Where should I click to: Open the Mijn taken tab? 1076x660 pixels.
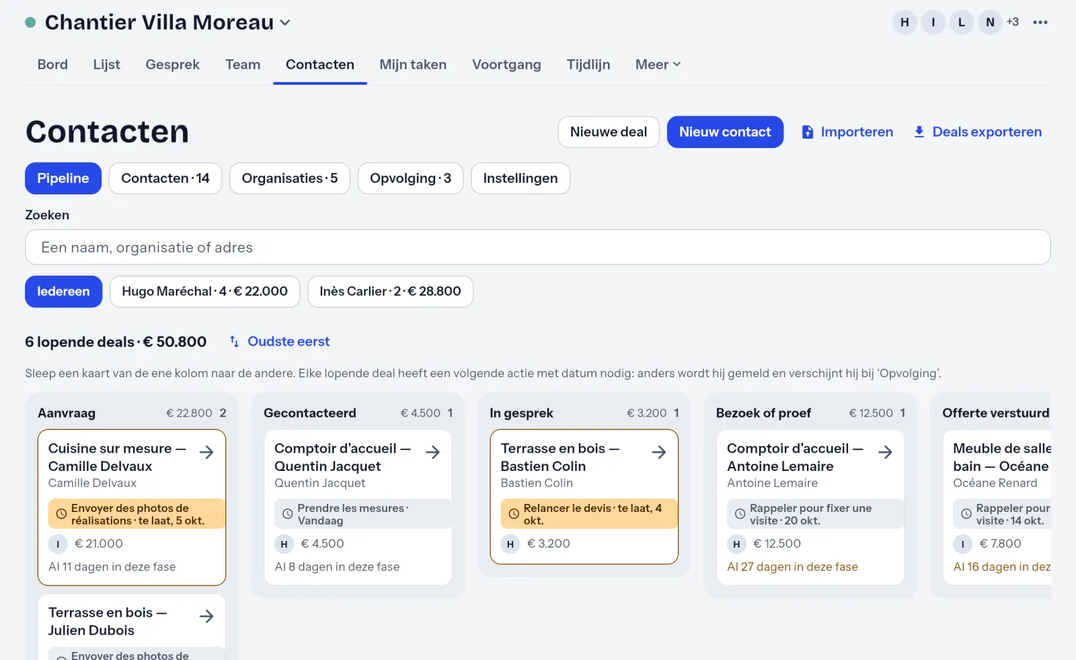click(413, 65)
